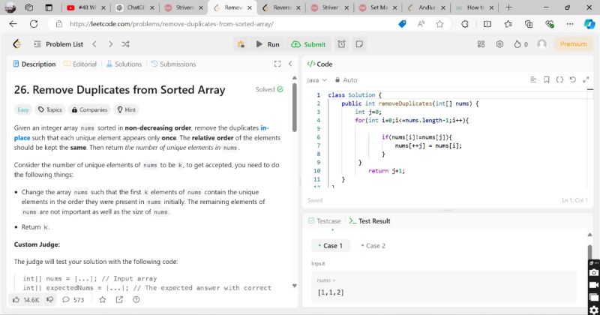
Task: Open the layout grid icon
Action: 481,44
